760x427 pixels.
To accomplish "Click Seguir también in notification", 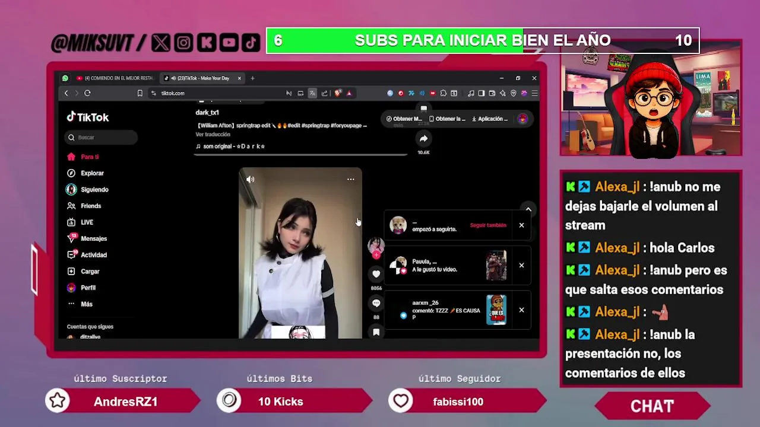I will (x=488, y=225).
